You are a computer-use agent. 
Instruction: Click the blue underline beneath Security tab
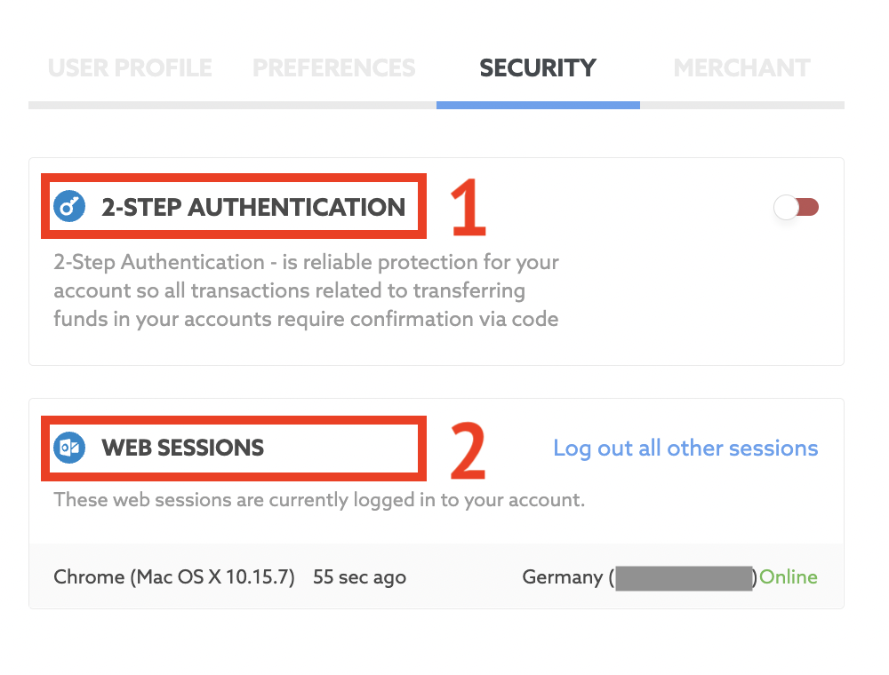(x=538, y=106)
